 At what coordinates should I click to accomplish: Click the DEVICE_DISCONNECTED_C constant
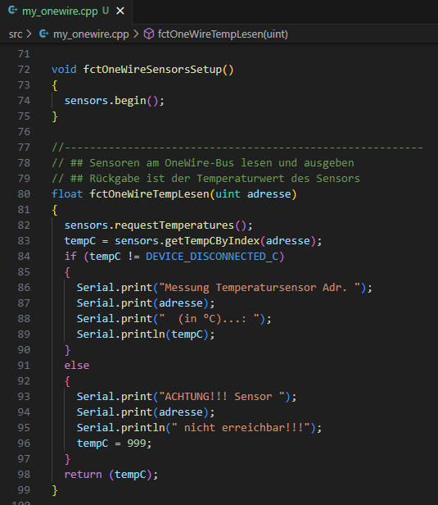pos(212,257)
